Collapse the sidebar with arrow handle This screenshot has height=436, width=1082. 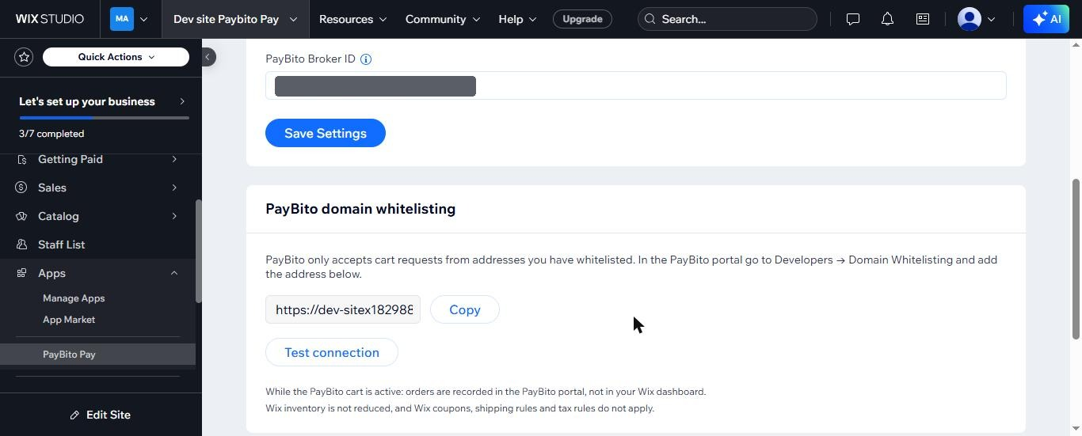(x=208, y=57)
